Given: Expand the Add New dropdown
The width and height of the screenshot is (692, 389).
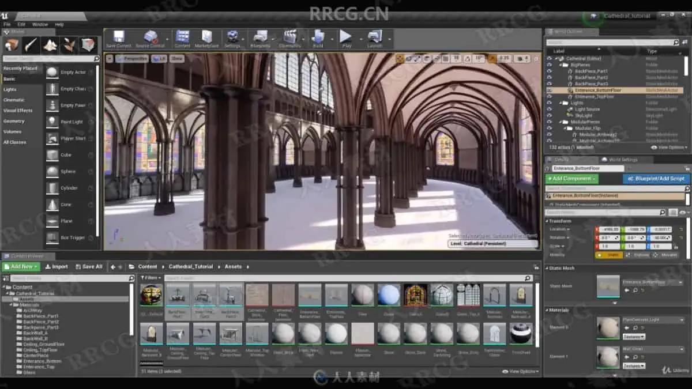Looking at the screenshot, I should coord(21,266).
